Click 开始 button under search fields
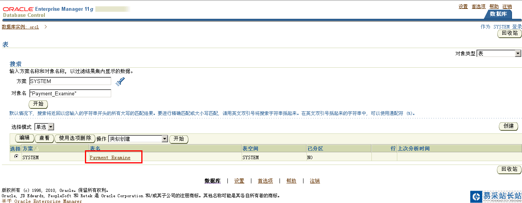 click(38, 104)
